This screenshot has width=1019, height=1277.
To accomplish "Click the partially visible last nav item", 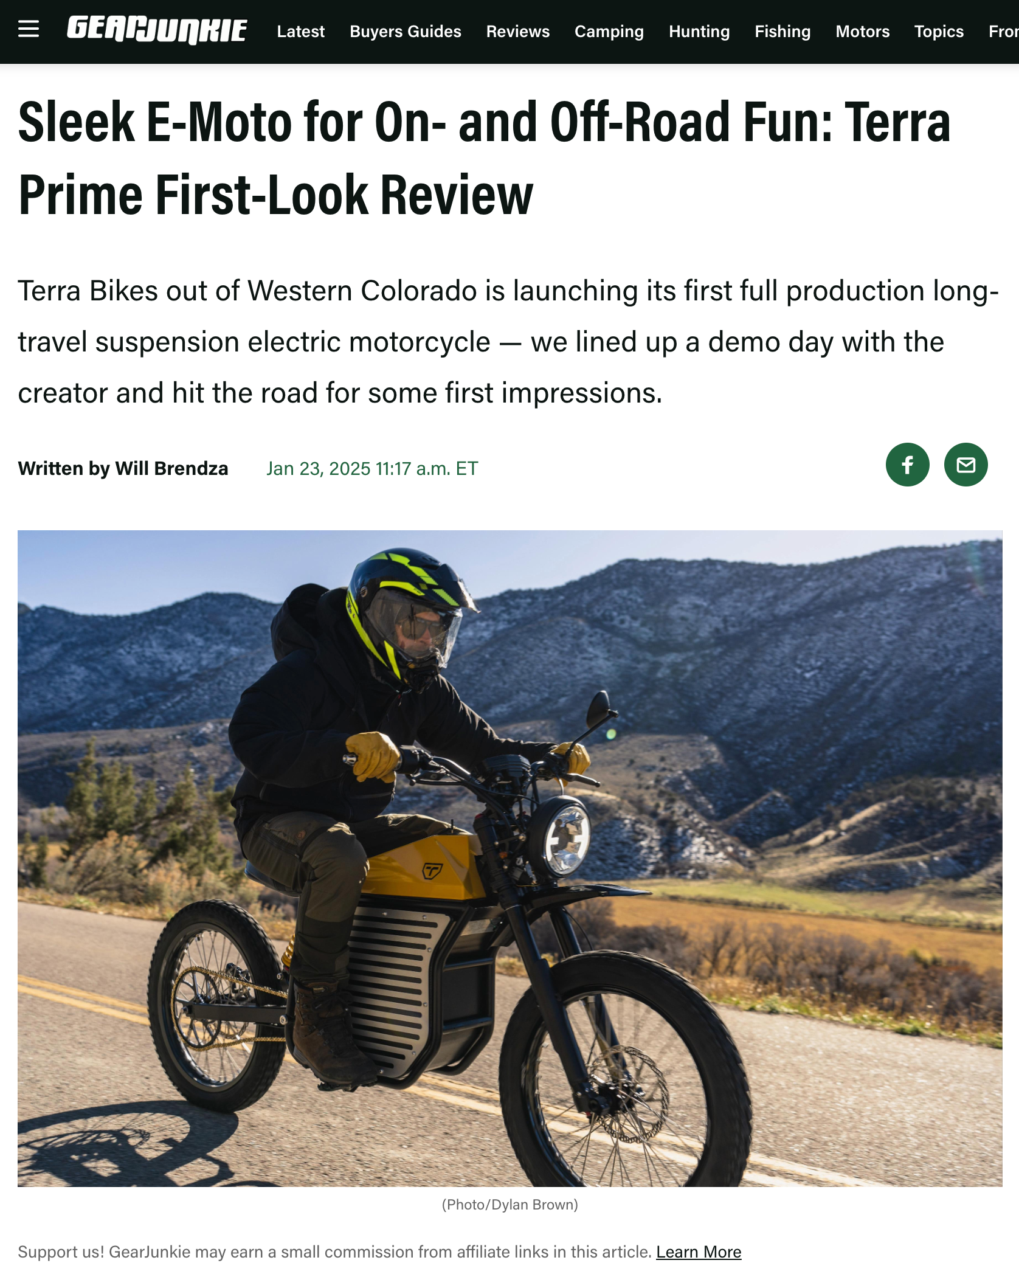I will pyautogui.click(x=1004, y=32).
